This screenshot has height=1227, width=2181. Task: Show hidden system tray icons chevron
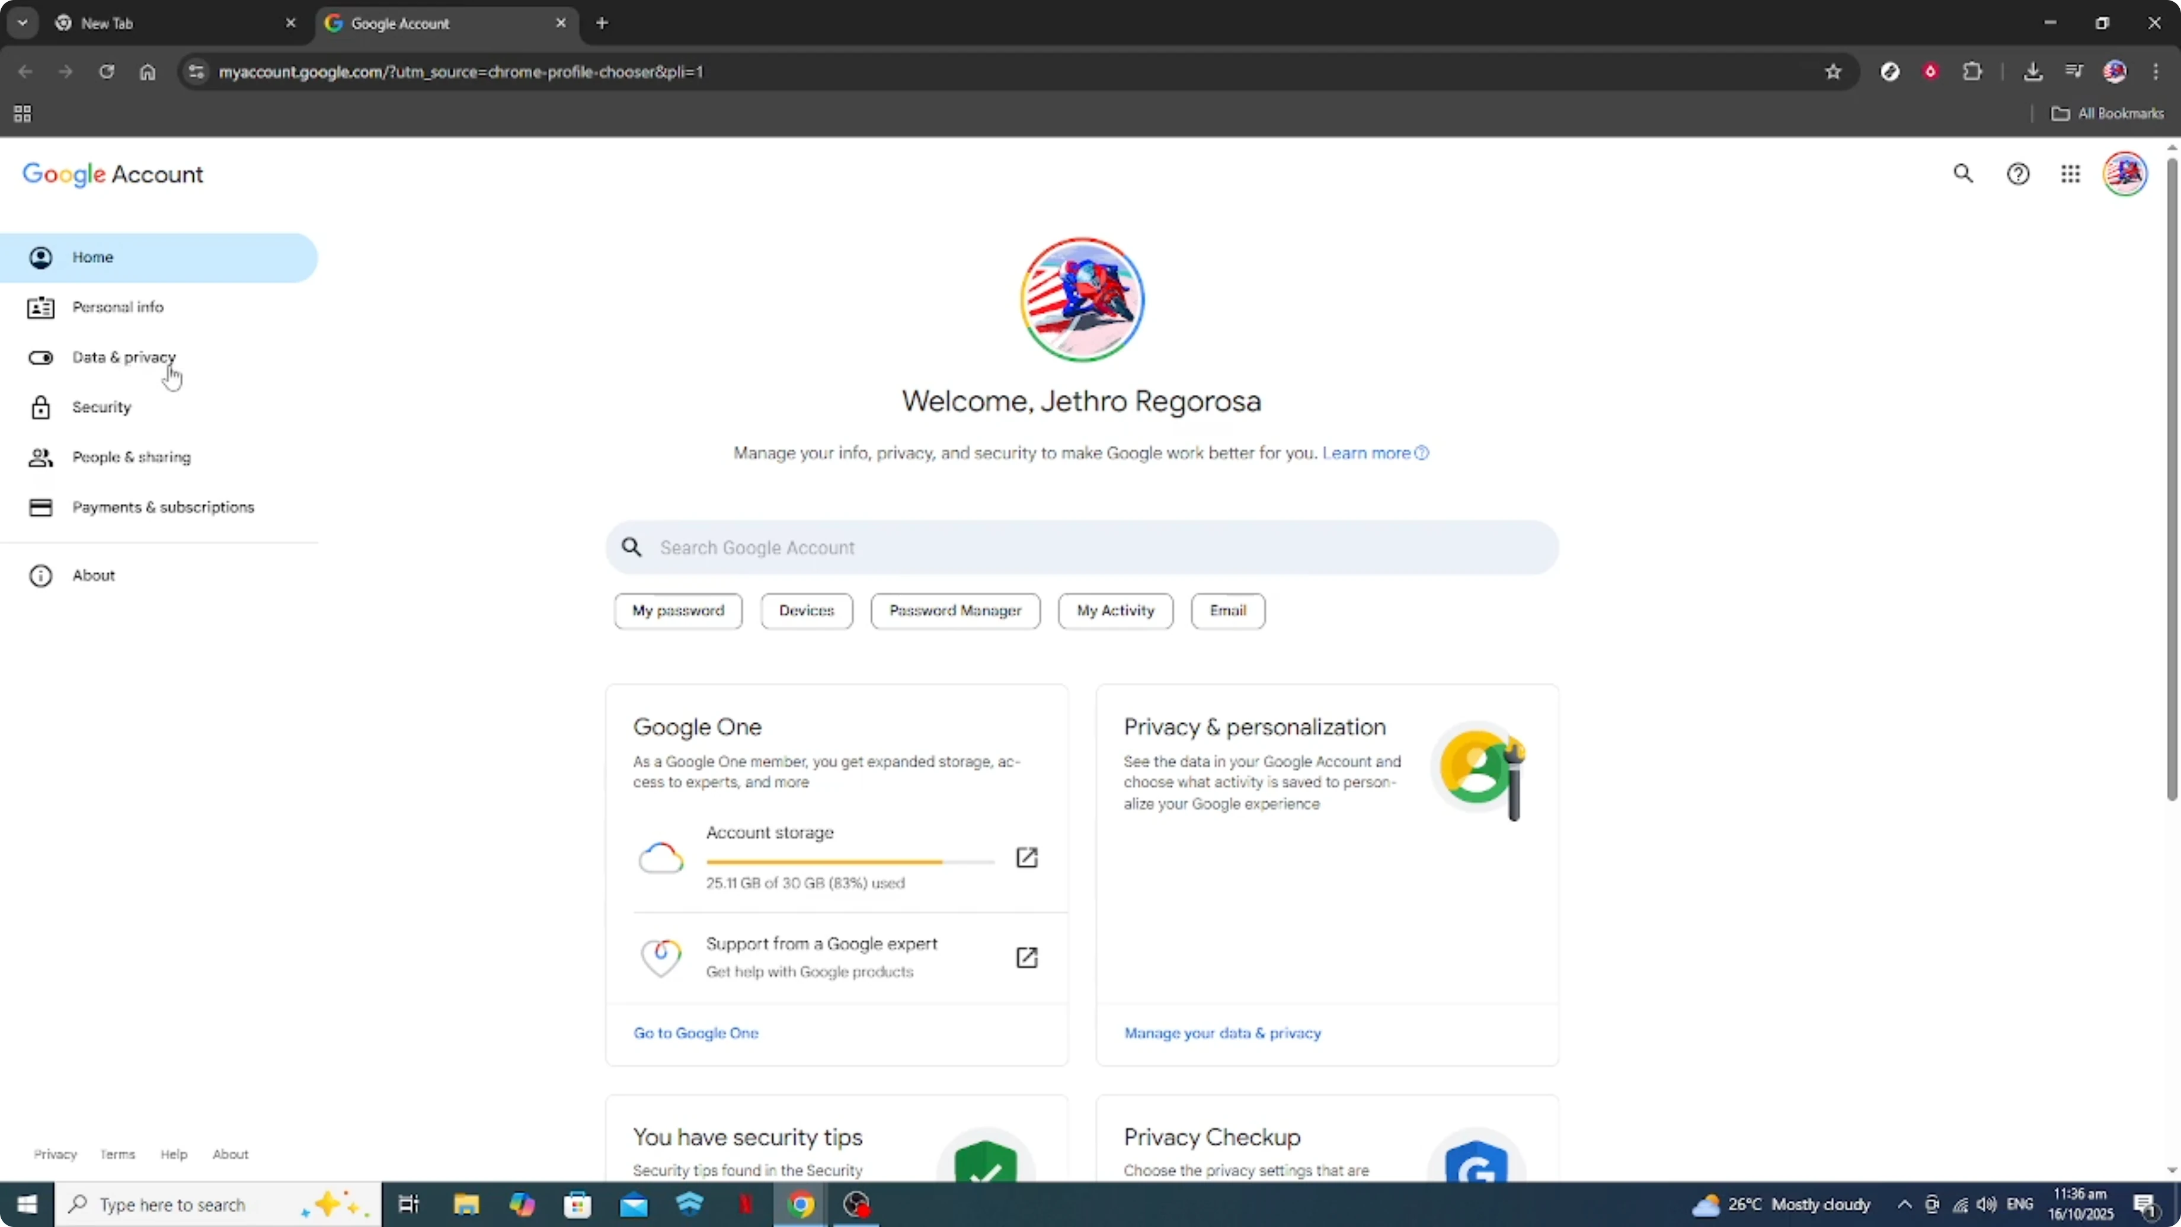tap(1904, 1205)
